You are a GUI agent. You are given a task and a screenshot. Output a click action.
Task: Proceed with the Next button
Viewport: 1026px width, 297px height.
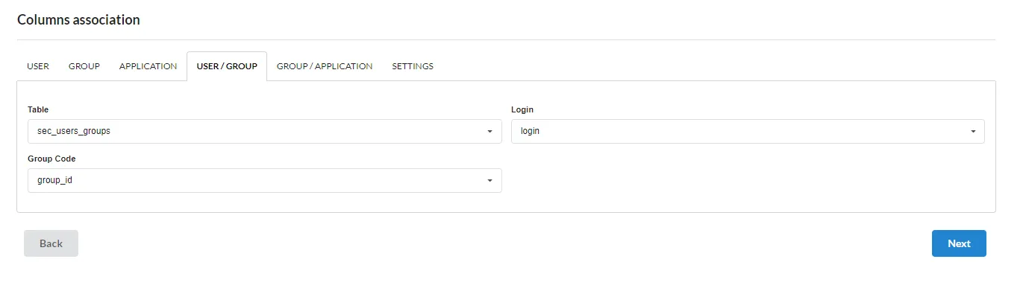(959, 243)
